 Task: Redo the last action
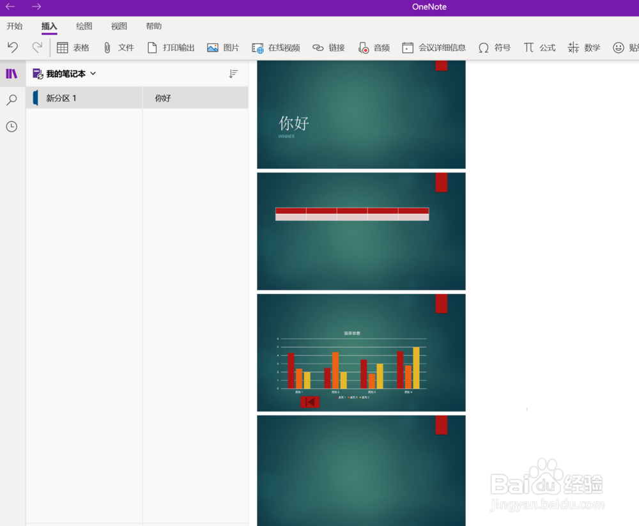37,48
